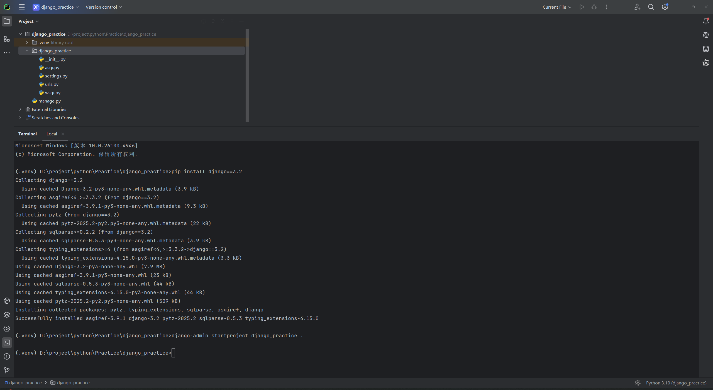
Task: Click the Project panel vertical scrollbar
Action: pyautogui.click(x=247, y=75)
